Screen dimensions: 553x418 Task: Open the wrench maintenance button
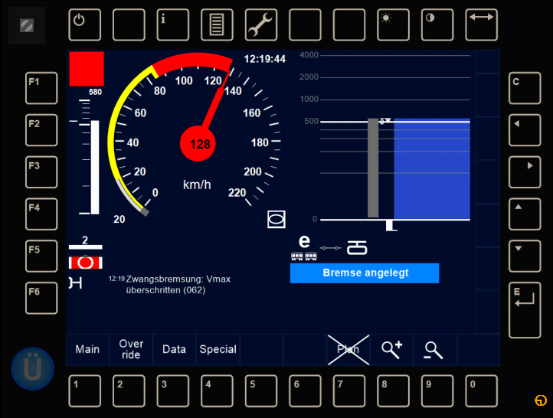click(x=261, y=24)
